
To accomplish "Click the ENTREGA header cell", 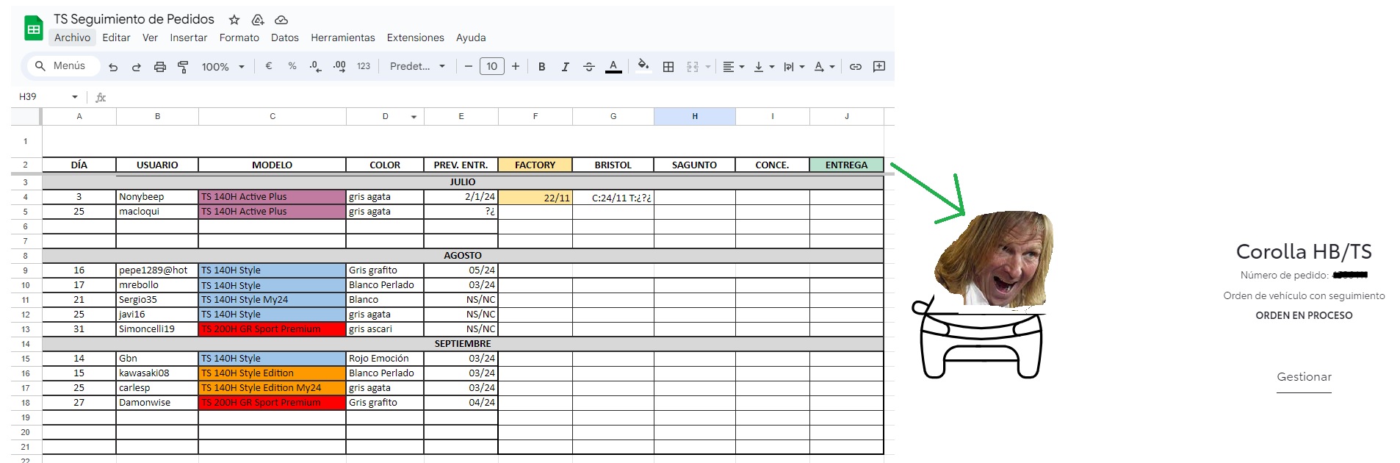I will 846,165.
